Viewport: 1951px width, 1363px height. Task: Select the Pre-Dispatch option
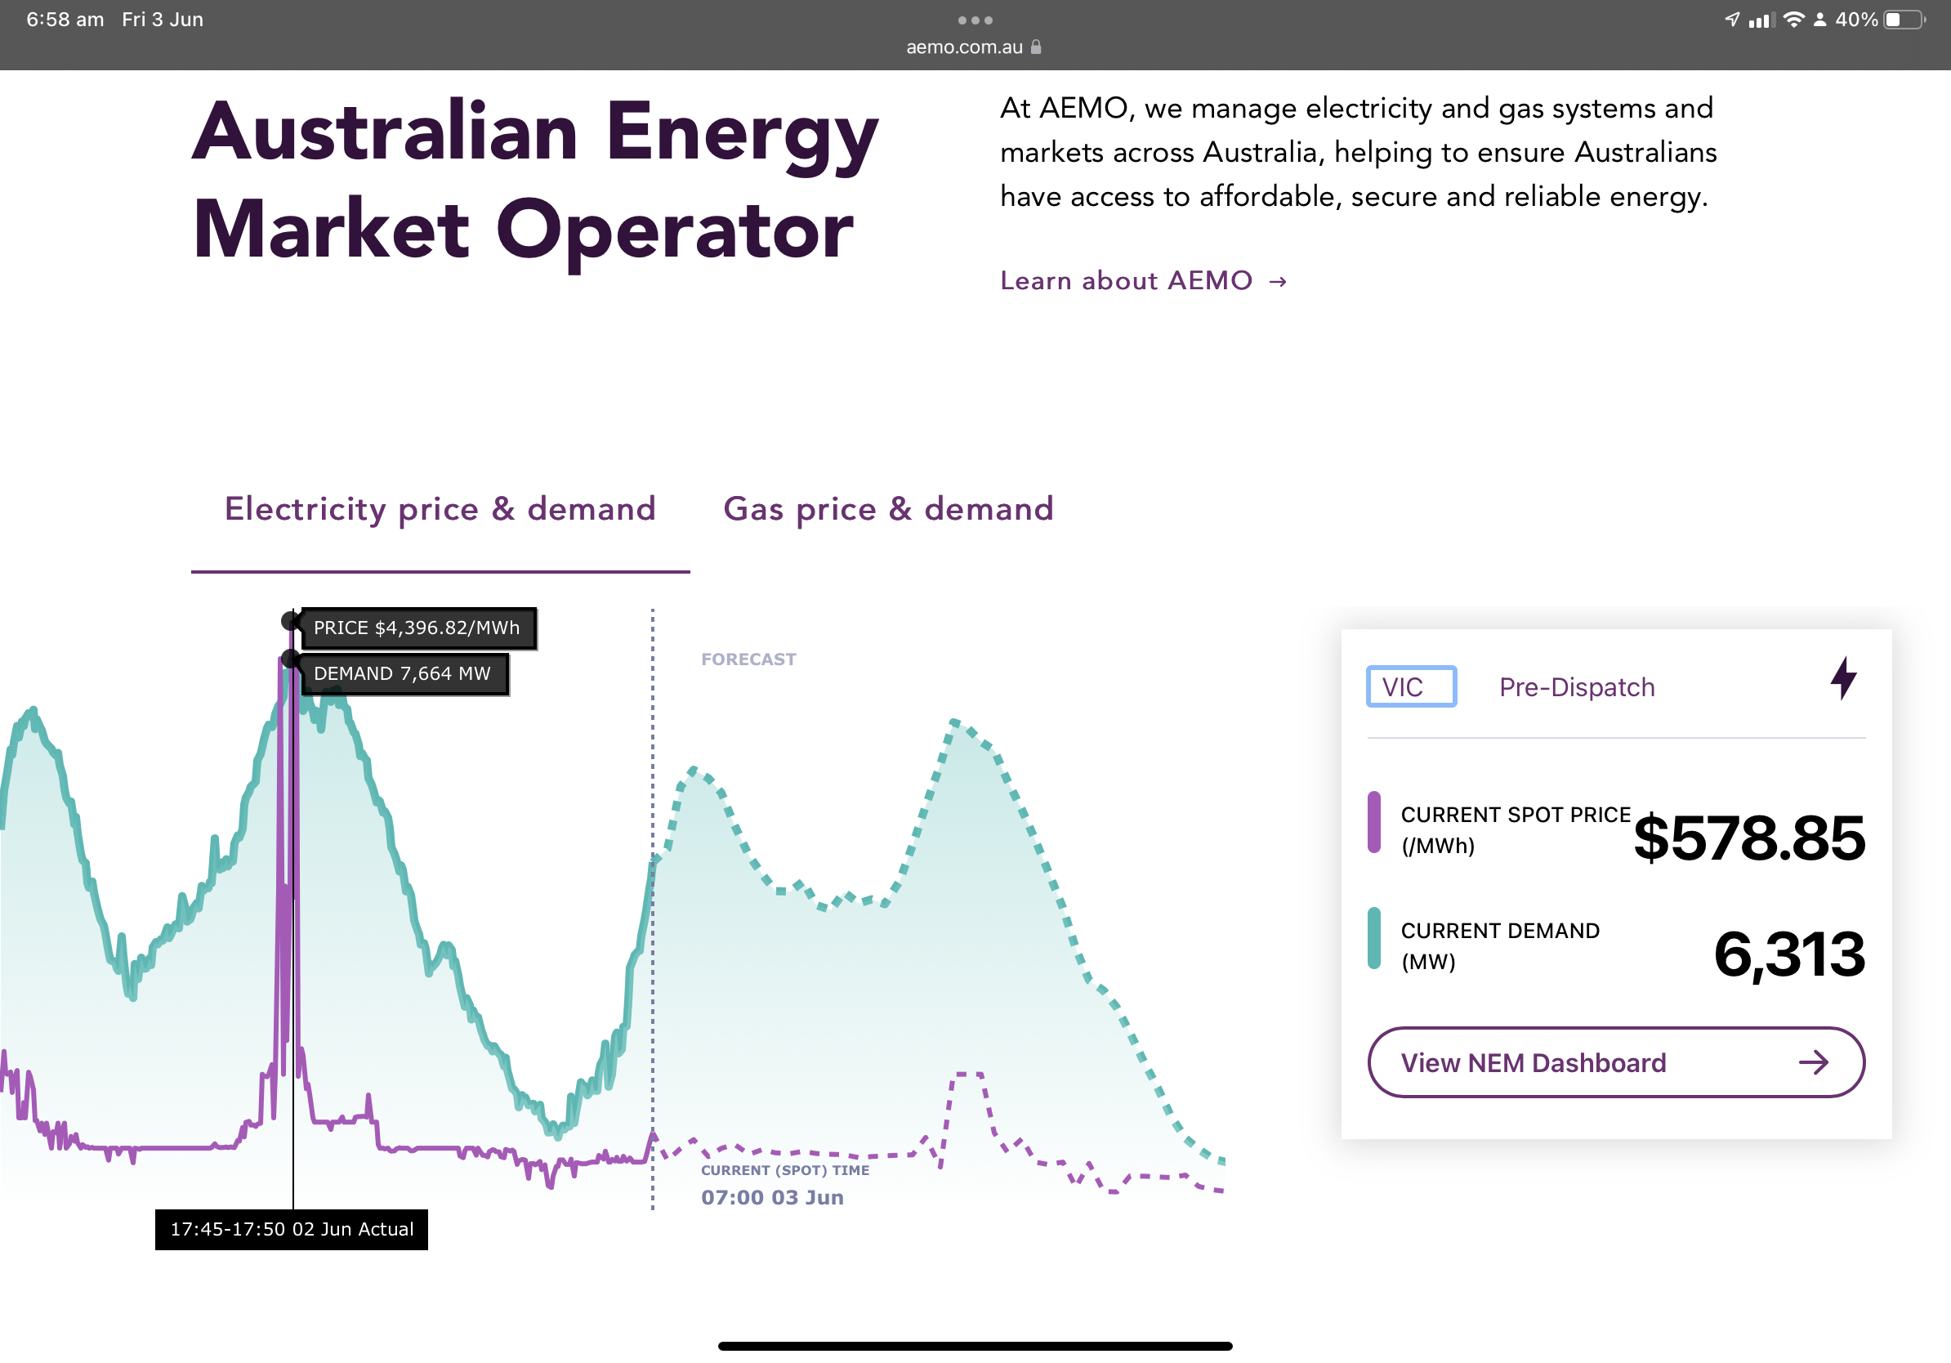pyautogui.click(x=1577, y=686)
